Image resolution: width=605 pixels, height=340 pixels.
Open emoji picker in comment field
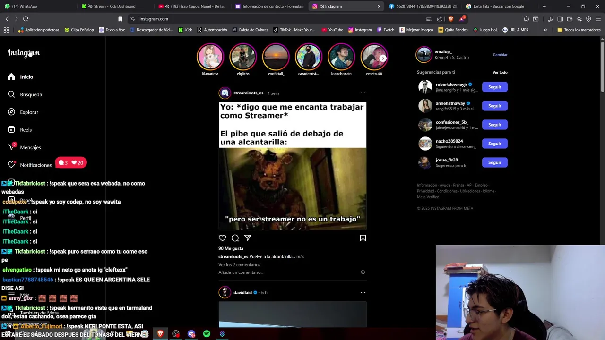tap(363, 272)
